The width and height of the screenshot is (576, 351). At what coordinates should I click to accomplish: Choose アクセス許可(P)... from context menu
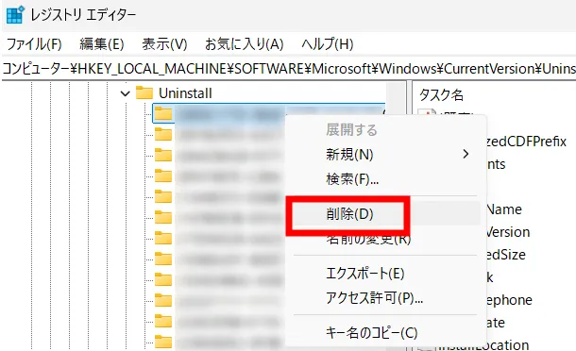tap(386, 298)
